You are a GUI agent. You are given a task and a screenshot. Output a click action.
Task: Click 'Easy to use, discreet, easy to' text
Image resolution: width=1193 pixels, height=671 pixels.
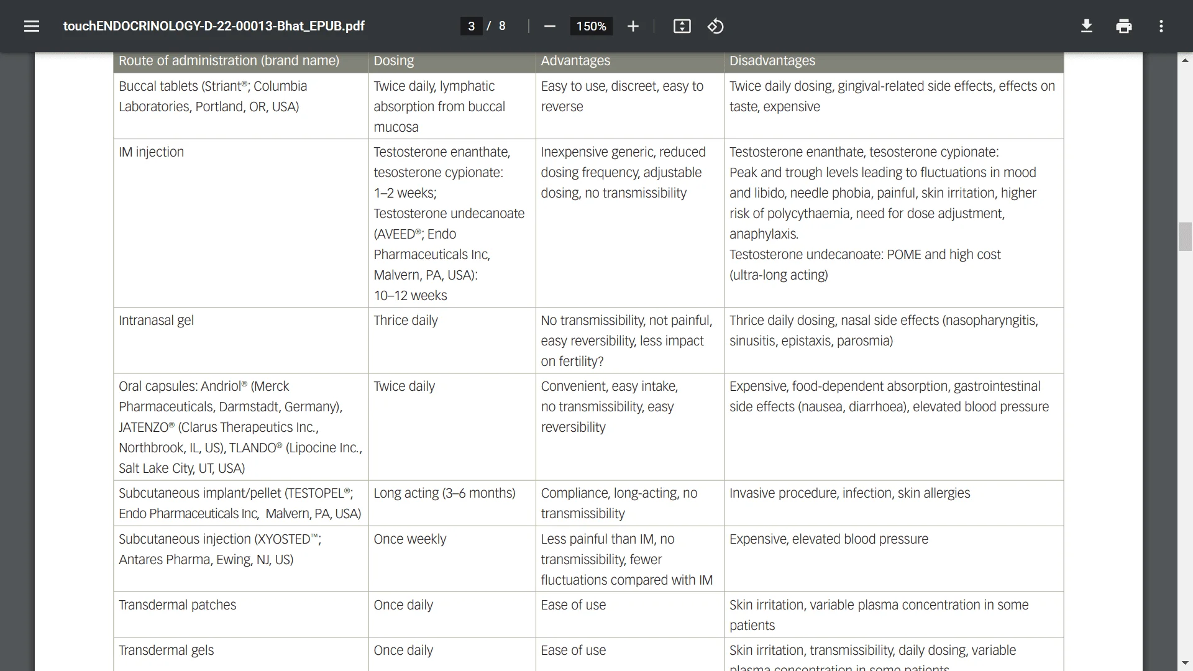tap(622, 86)
